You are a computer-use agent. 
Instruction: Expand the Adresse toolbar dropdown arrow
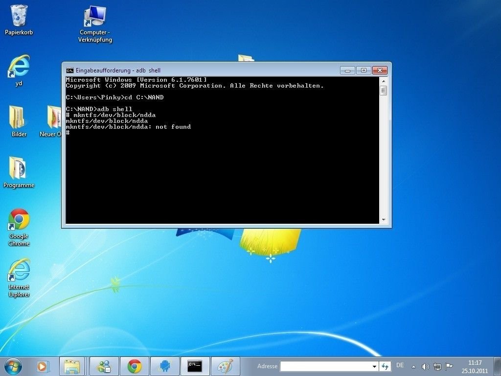coord(374,366)
